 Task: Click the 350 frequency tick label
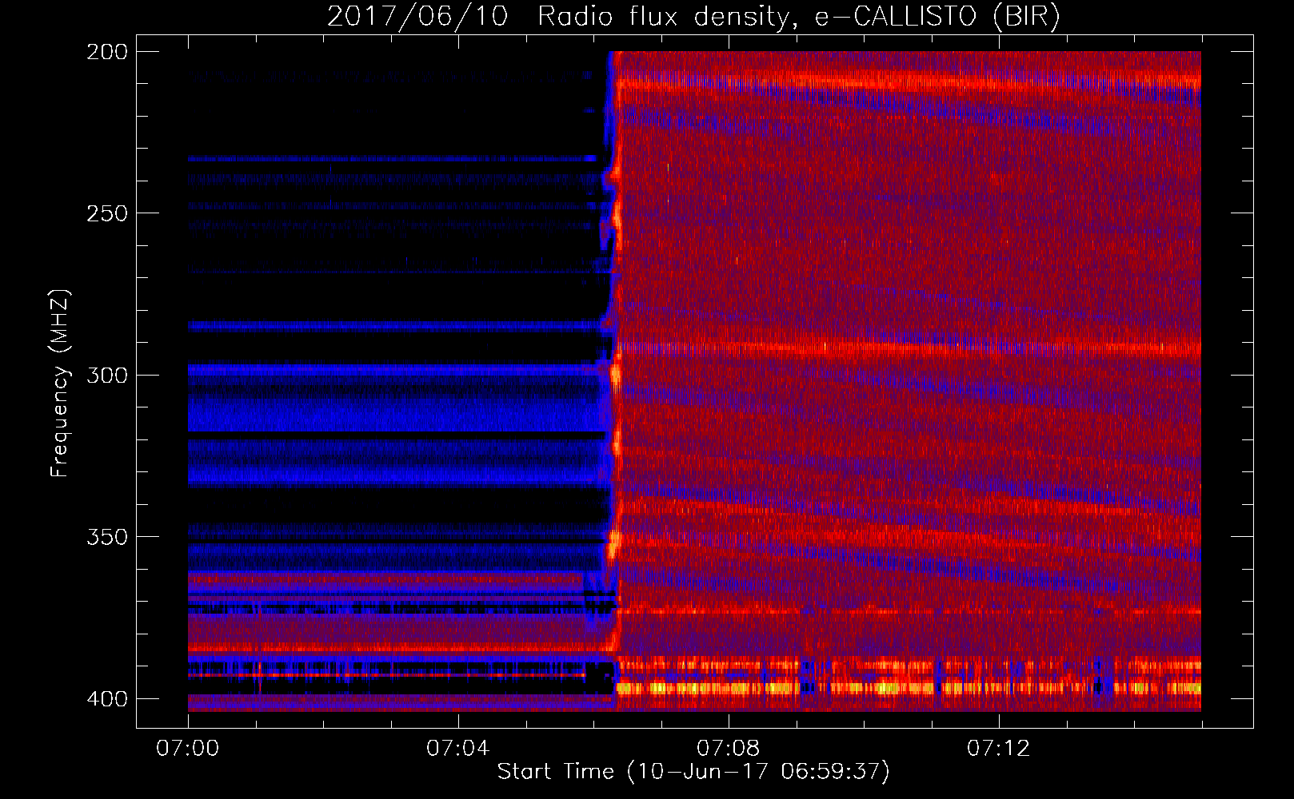(x=107, y=537)
